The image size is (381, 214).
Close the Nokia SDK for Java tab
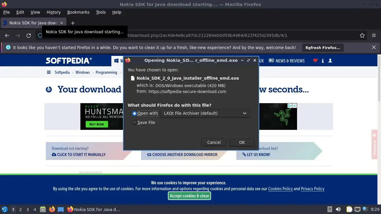point(62,23)
